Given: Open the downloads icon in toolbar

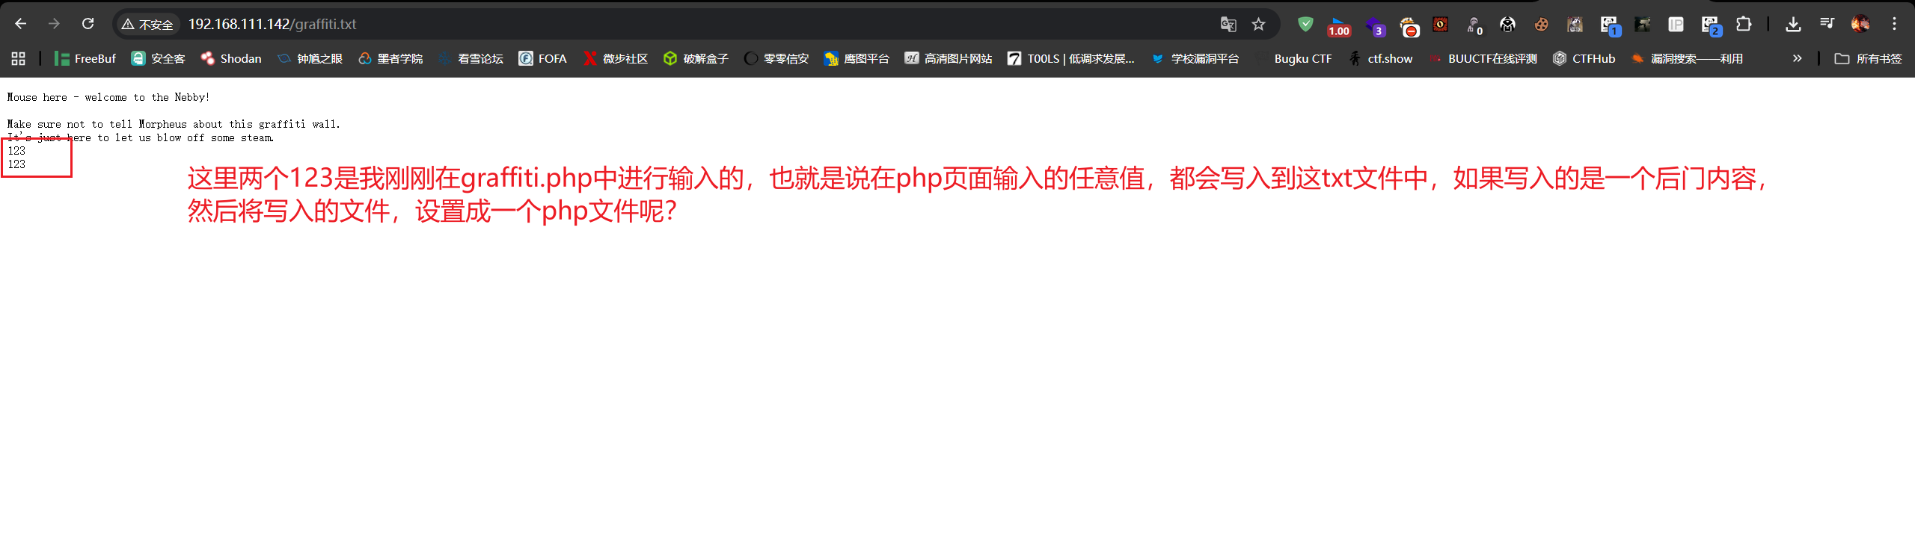Looking at the screenshot, I should click(1793, 24).
